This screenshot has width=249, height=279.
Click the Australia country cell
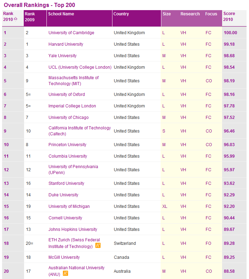(122, 271)
